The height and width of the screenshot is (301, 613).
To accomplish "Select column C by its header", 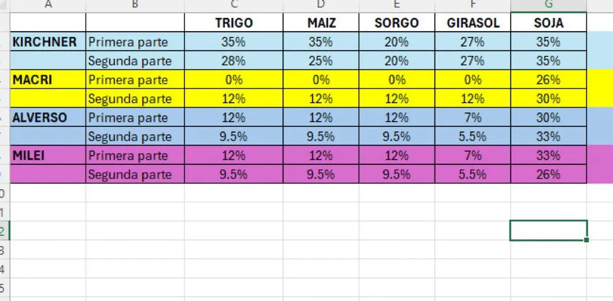I will (x=233, y=5).
